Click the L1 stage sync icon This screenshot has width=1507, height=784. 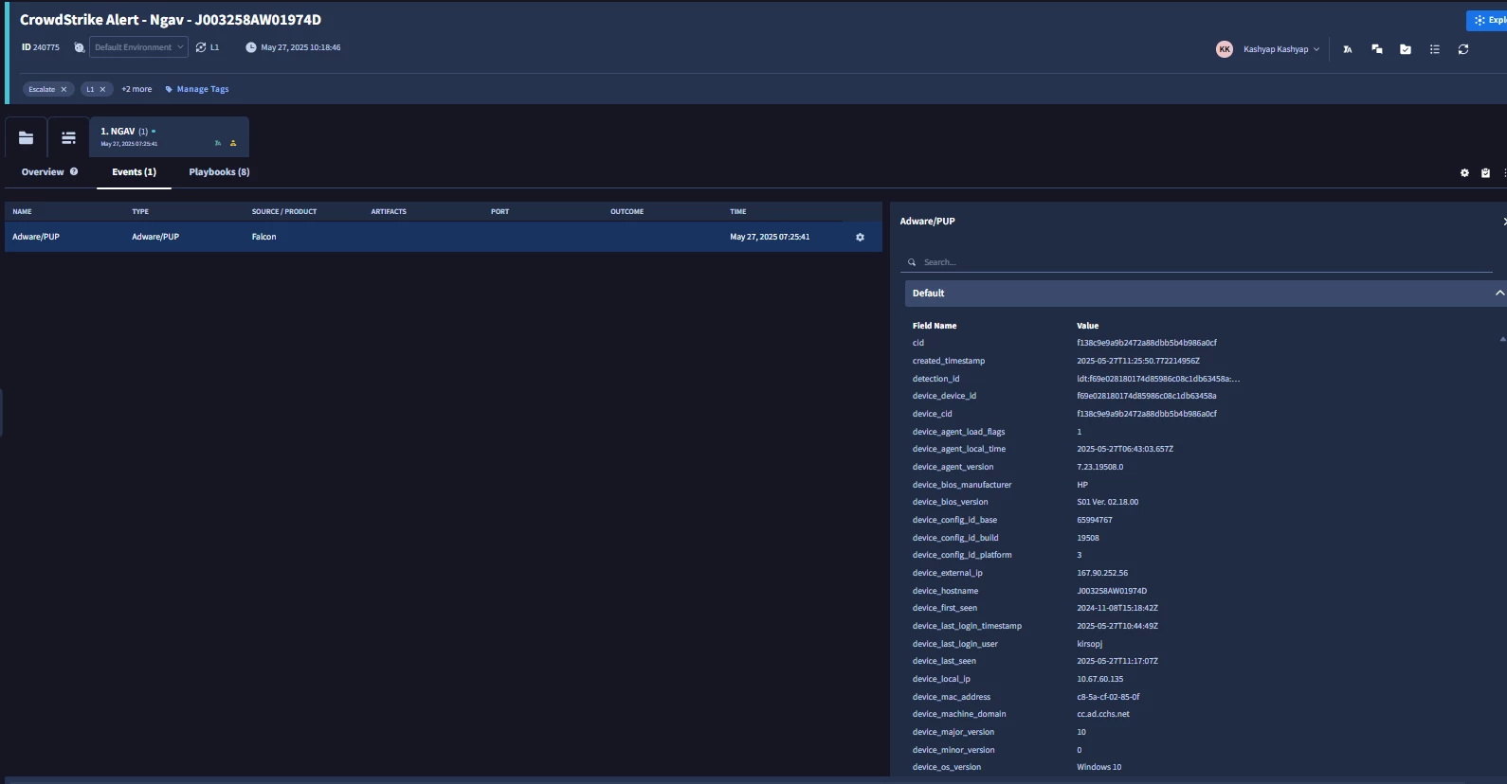201,47
